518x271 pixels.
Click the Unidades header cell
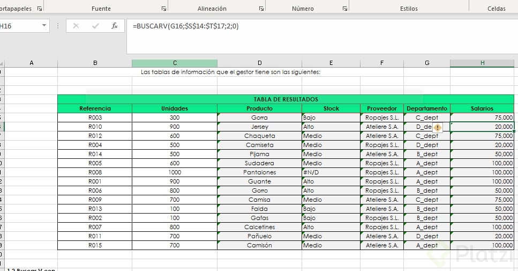coord(175,108)
